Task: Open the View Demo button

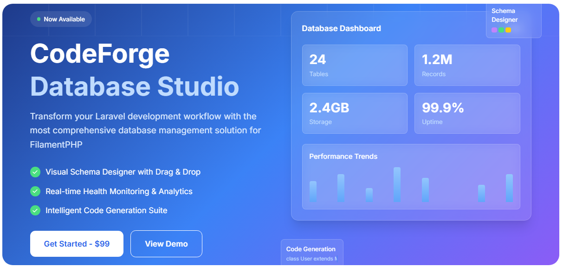Action: [166, 244]
